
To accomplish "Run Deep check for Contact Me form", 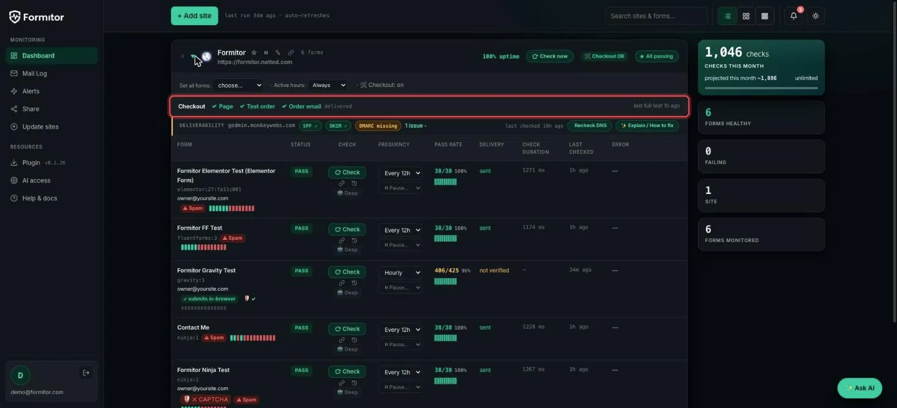I will pyautogui.click(x=347, y=350).
